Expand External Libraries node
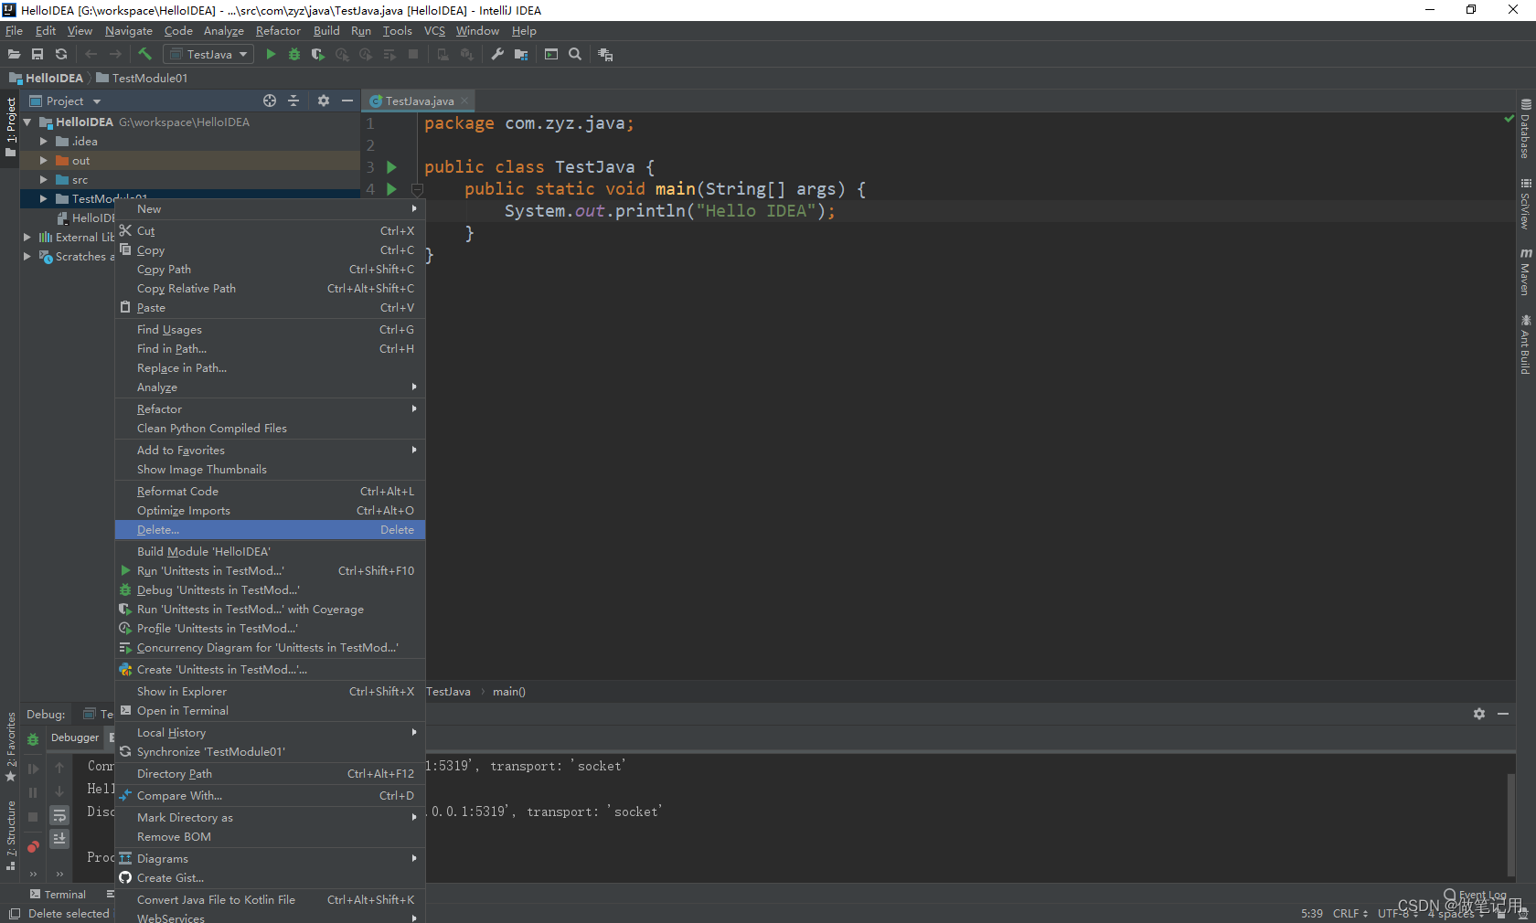1536x923 pixels. pos(27,238)
